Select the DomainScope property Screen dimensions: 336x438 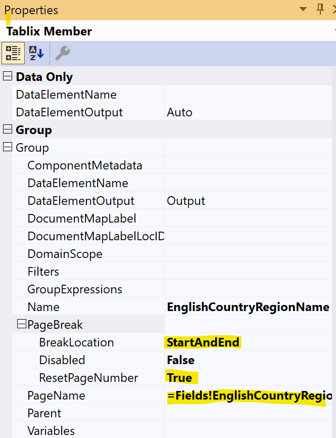[65, 254]
